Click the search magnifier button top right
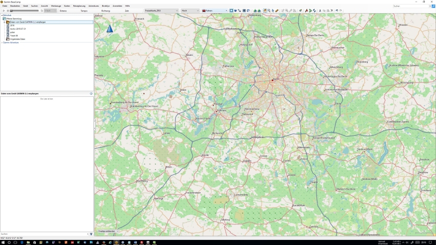436x245 pixels. (433, 6)
